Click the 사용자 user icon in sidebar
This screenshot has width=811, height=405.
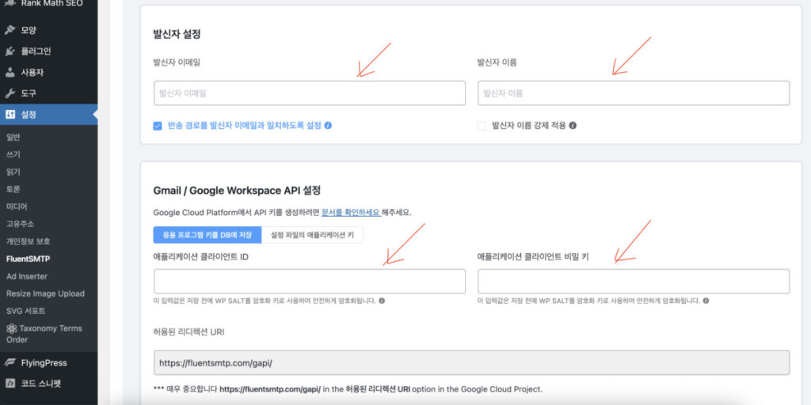[x=10, y=72]
